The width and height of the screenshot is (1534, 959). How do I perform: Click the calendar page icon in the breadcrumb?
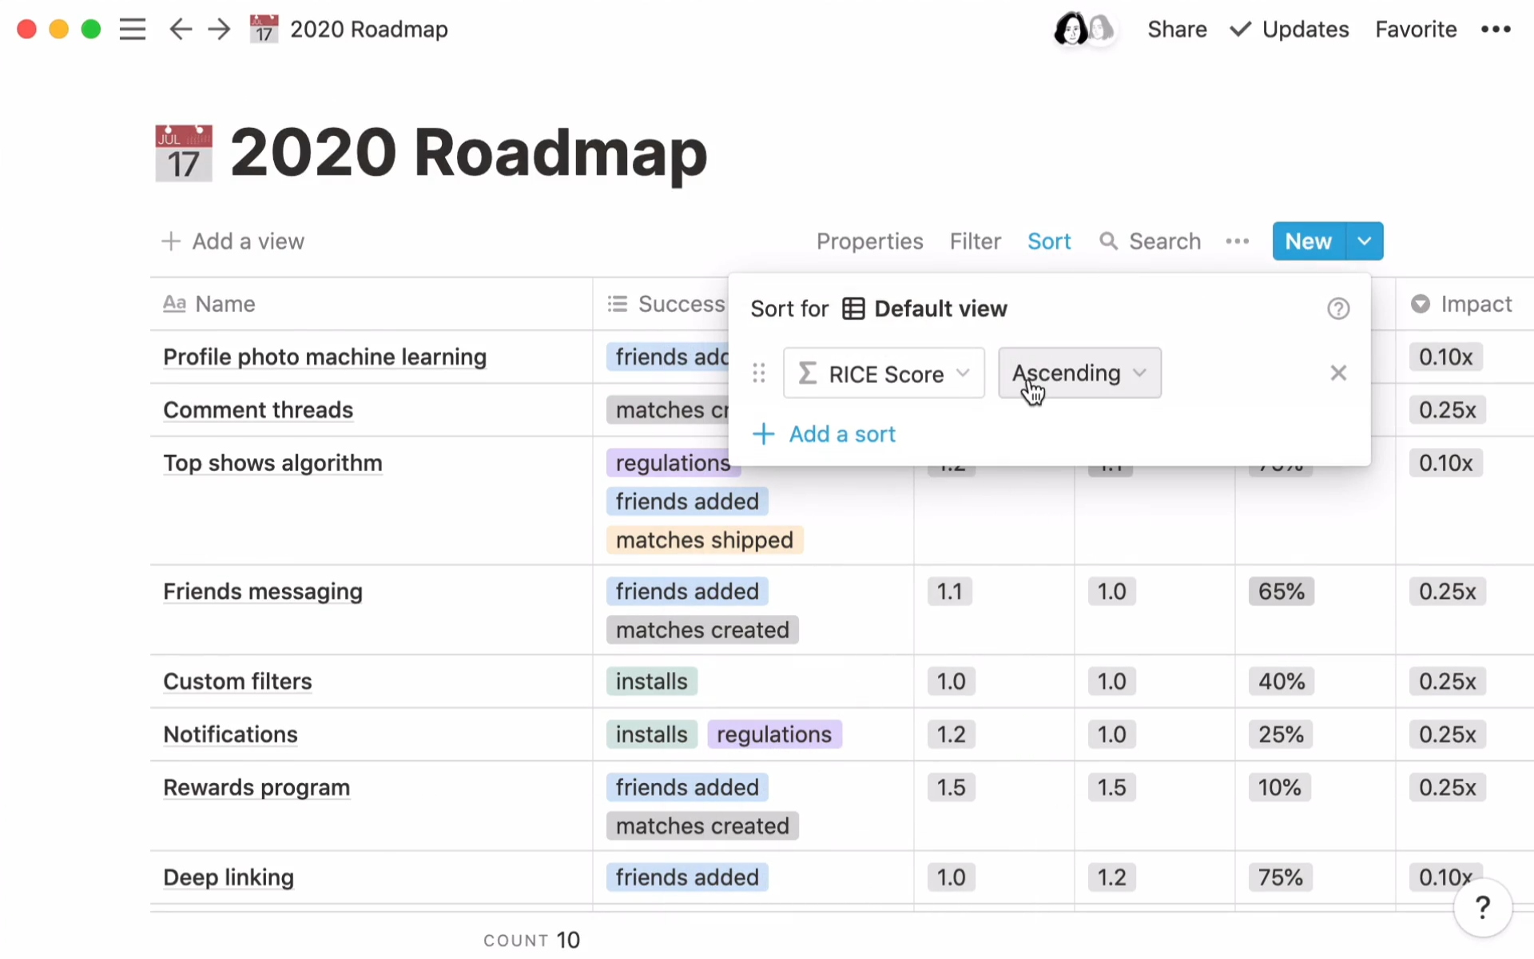(x=264, y=29)
